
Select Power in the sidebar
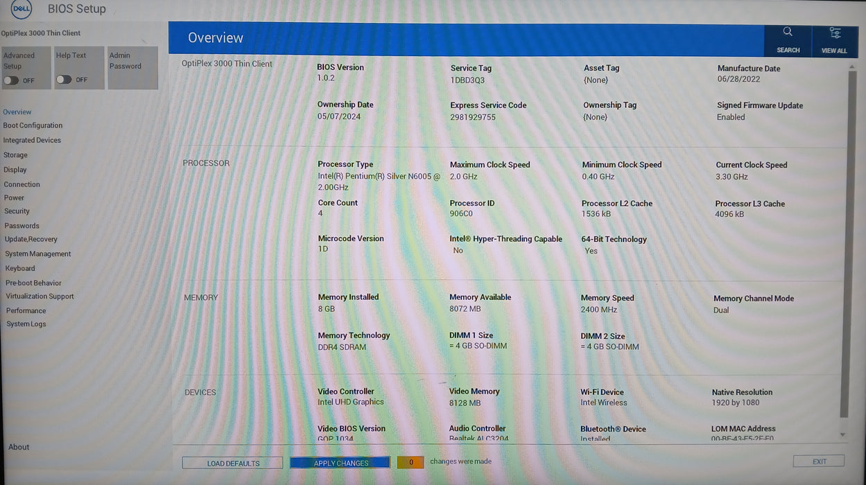14,197
